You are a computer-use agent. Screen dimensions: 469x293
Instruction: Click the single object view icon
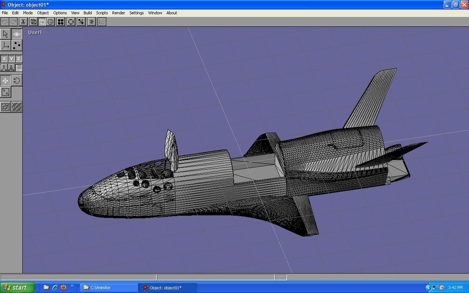5,107
